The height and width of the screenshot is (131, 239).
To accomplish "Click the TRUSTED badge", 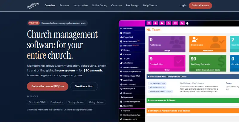I will tap(34, 23).
